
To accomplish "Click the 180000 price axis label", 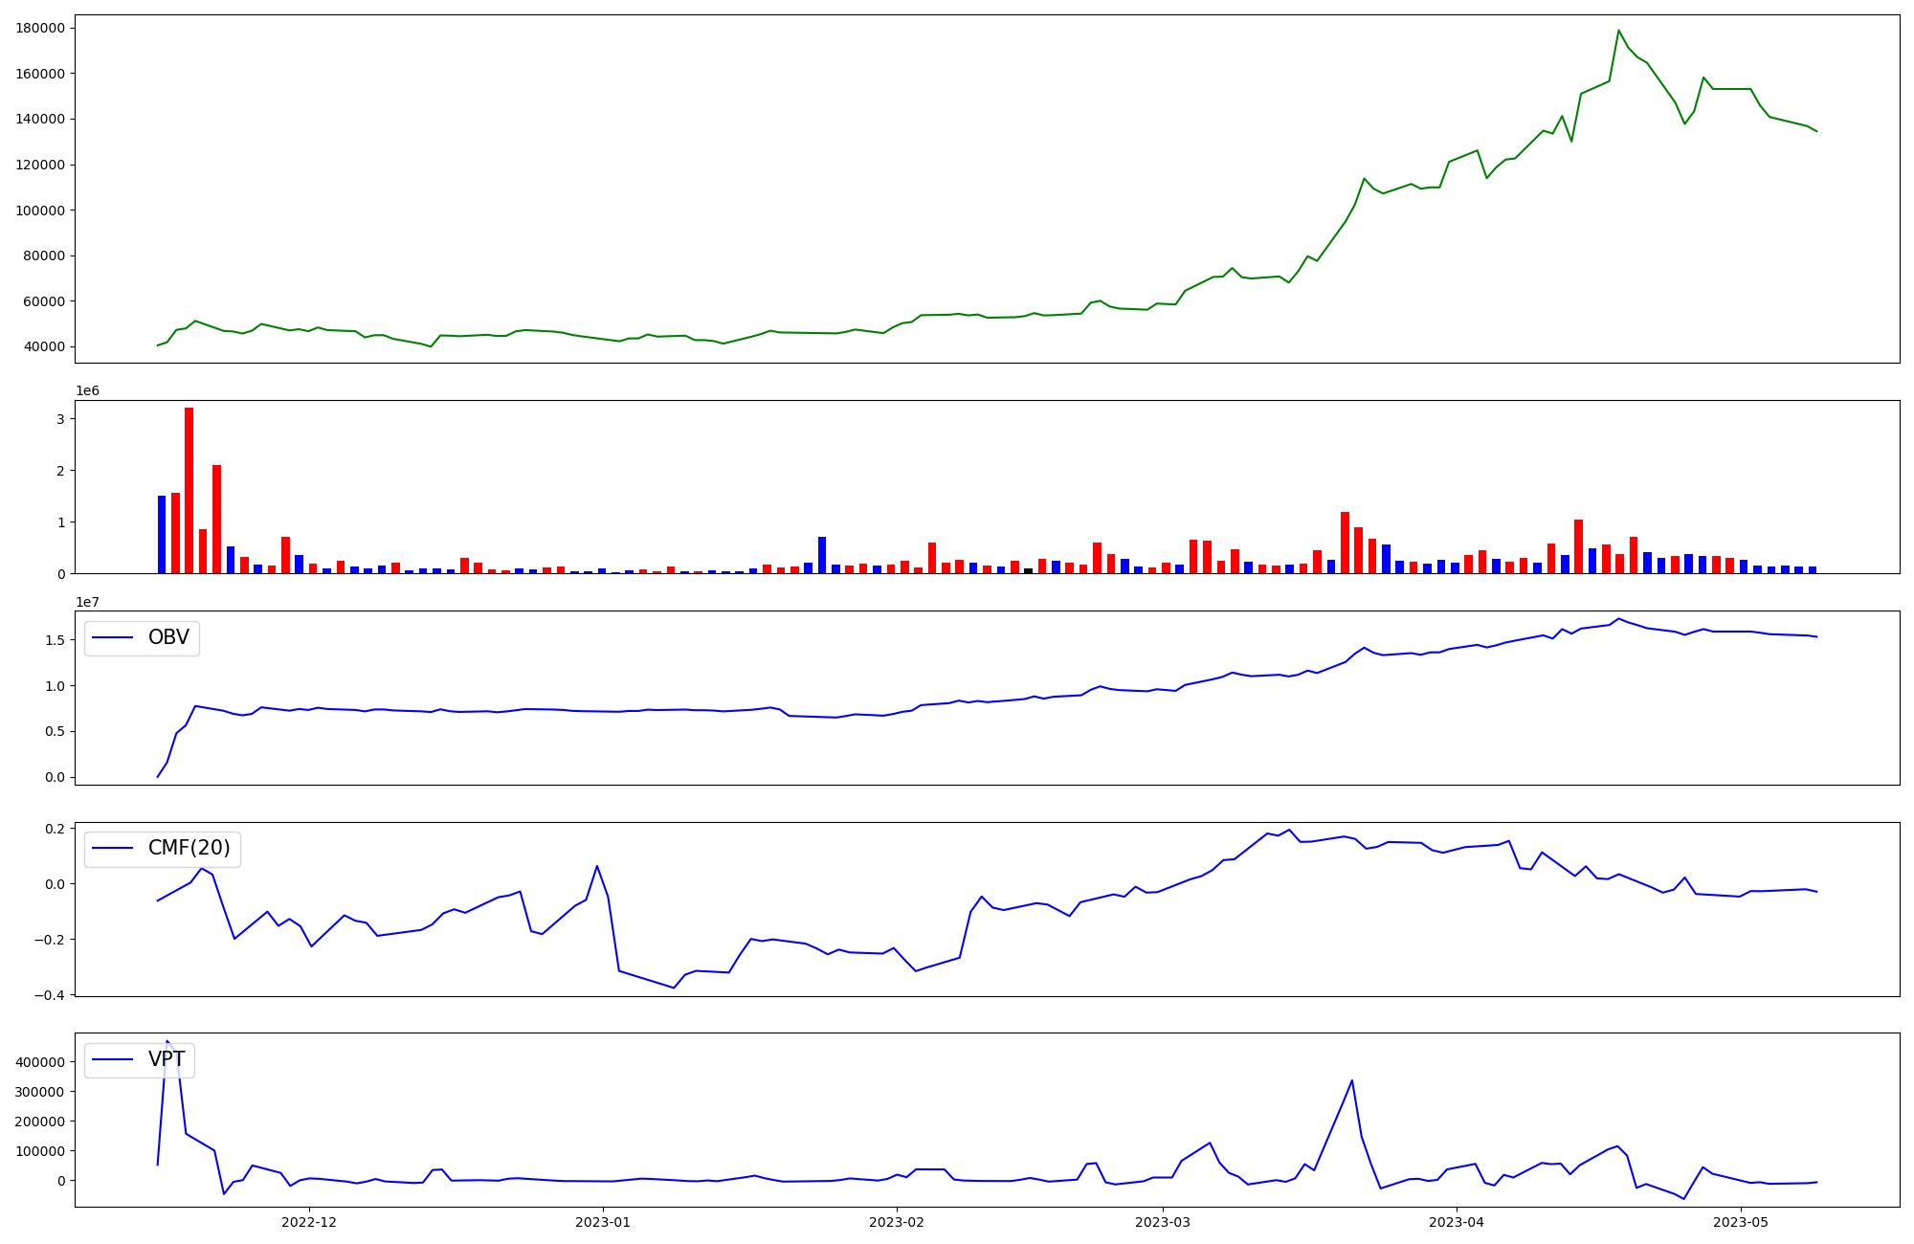I will pyautogui.click(x=40, y=28).
